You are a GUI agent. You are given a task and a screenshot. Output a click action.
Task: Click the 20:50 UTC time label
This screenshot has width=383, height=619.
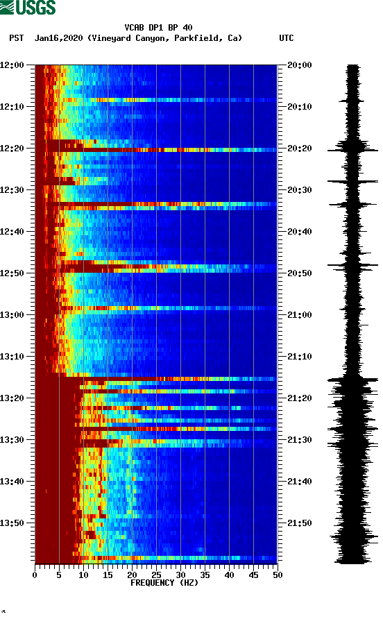(299, 273)
